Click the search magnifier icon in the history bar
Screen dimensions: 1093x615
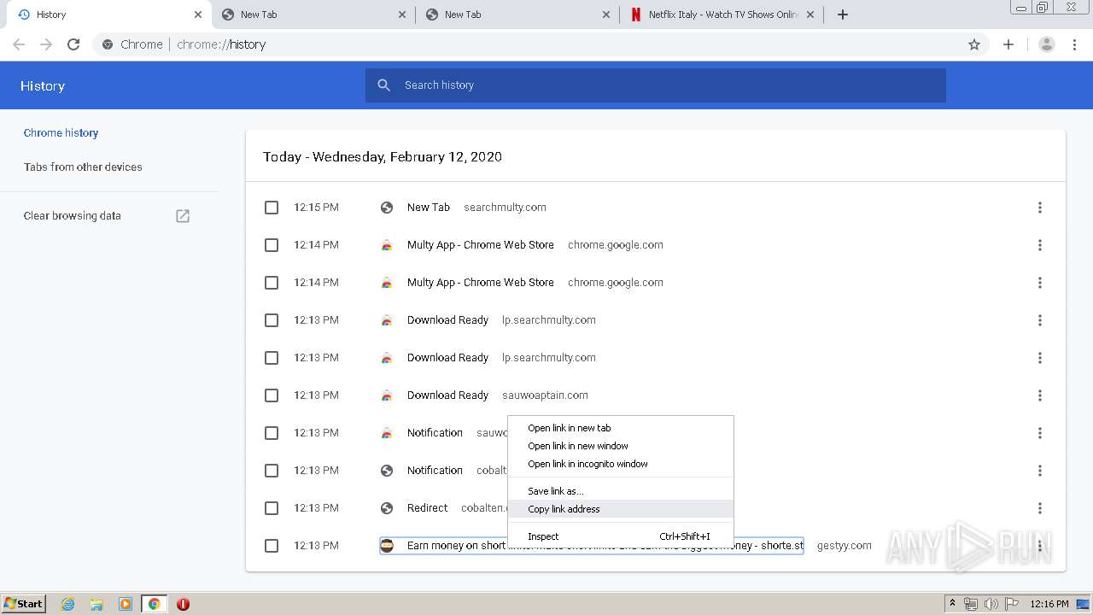[x=384, y=85]
